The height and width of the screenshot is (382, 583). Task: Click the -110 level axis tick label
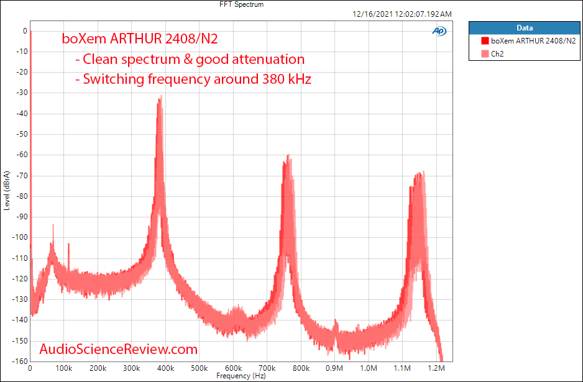click(x=19, y=258)
